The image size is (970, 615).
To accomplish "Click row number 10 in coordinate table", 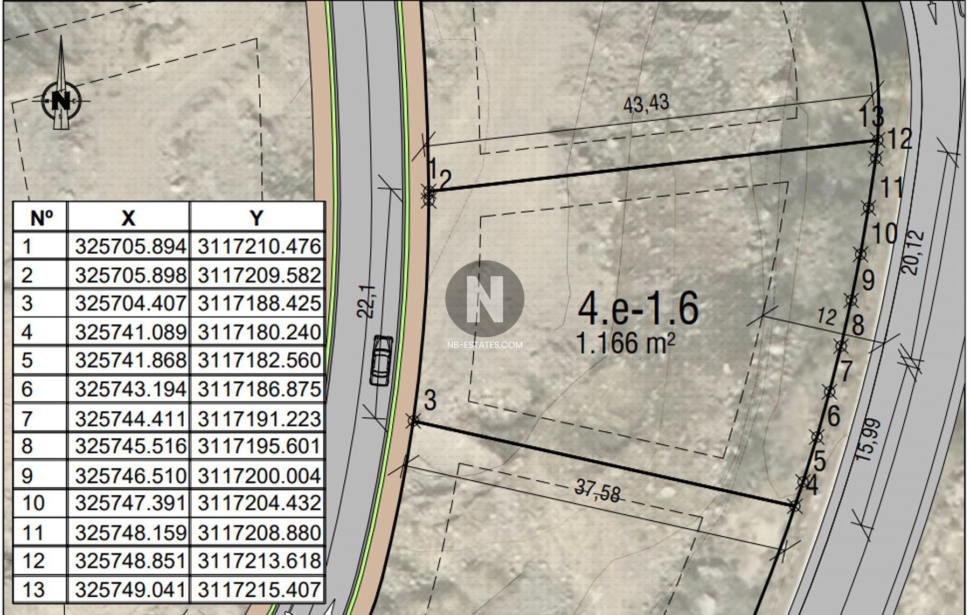I will (x=33, y=503).
